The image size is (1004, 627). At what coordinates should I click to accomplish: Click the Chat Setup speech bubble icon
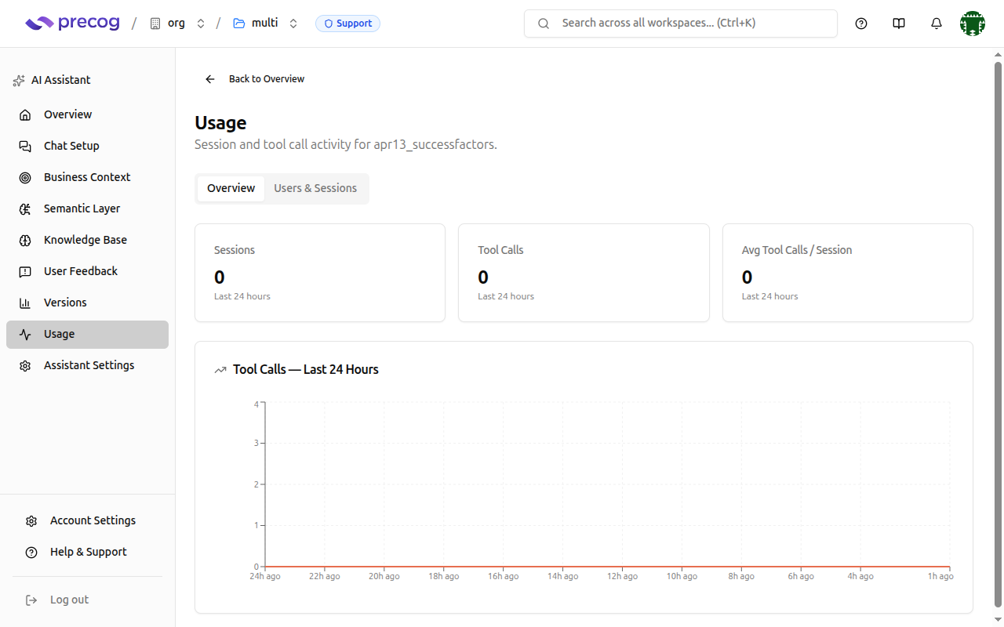point(25,146)
